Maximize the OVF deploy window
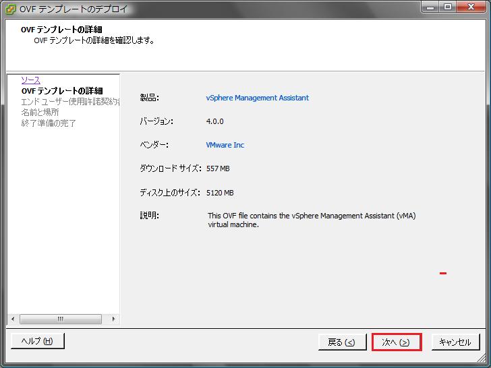Image resolution: width=491 pixels, height=368 pixels. (x=448, y=7)
